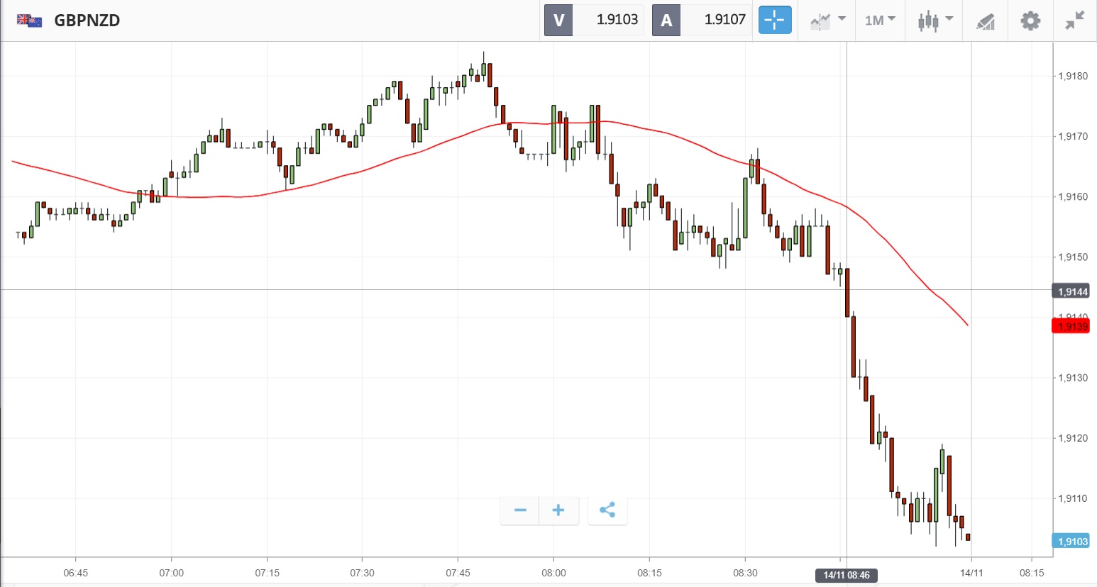
Task: Click the 14/11 08:46 time marker
Action: click(847, 575)
